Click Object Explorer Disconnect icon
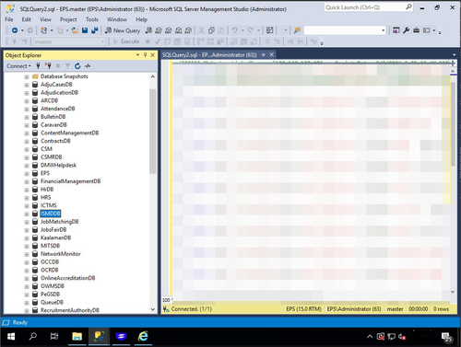This screenshot has width=461, height=347. pos(48,65)
